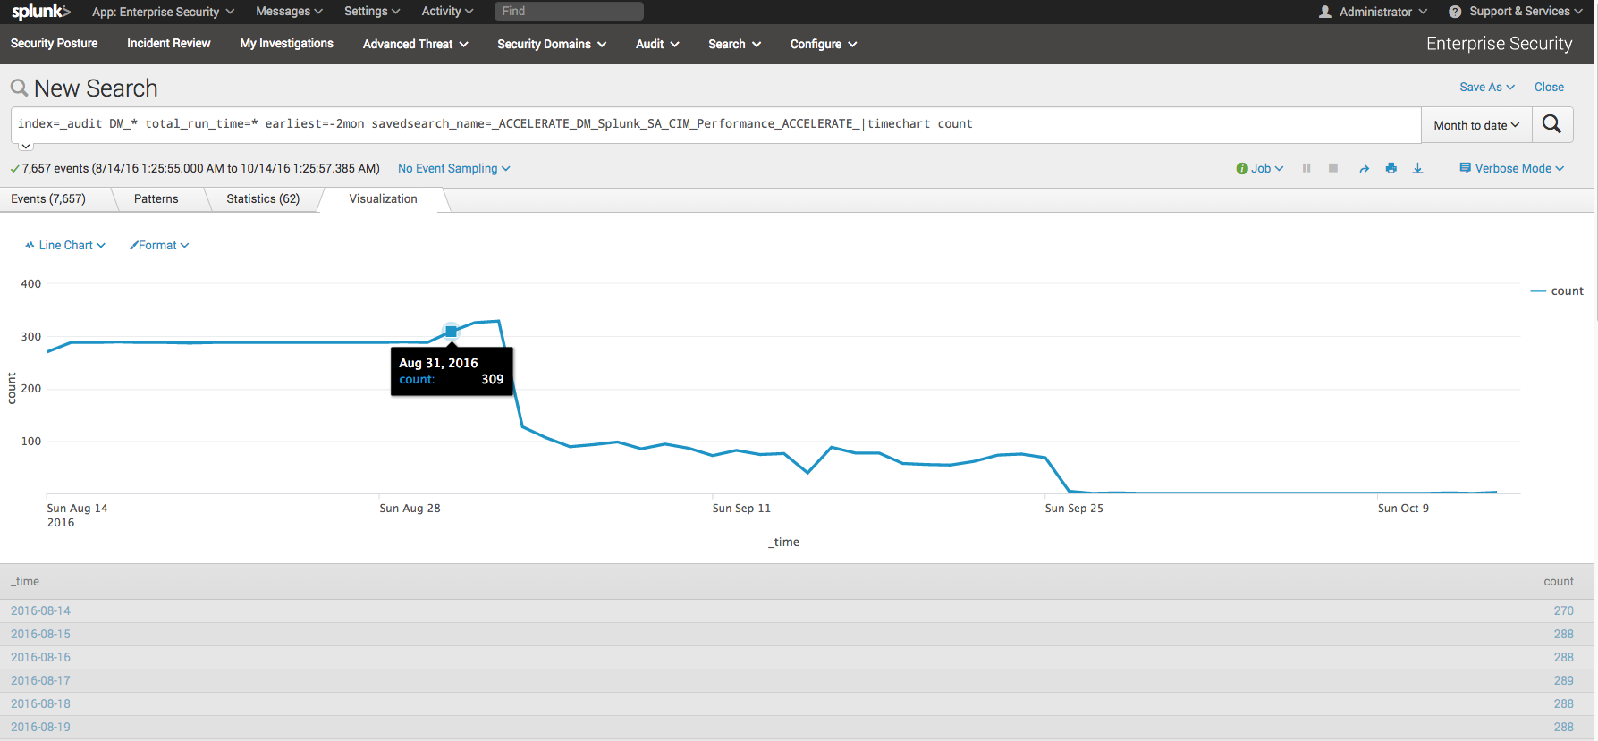
Task: Go to Security Posture
Action: coord(55,43)
